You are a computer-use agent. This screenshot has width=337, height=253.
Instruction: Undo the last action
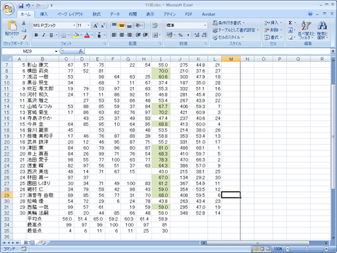pyautogui.click(x=28, y=5)
